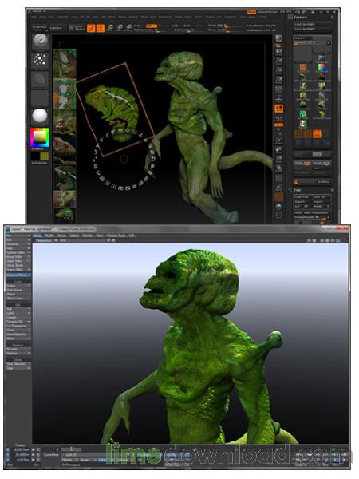The width and height of the screenshot is (359, 479).
Task: Expand the Edit dropdown in LightWave sidebar
Action: [18, 240]
